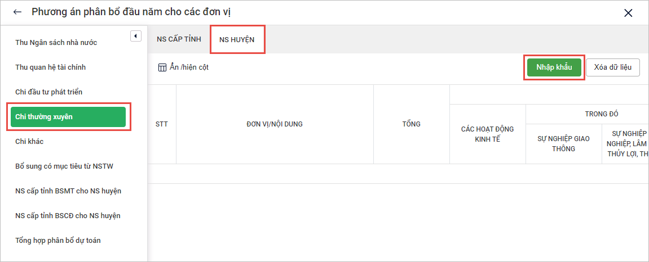
Task: Open NS cấp tỉnh BSMT cho NS huyện
Action: click(x=68, y=191)
